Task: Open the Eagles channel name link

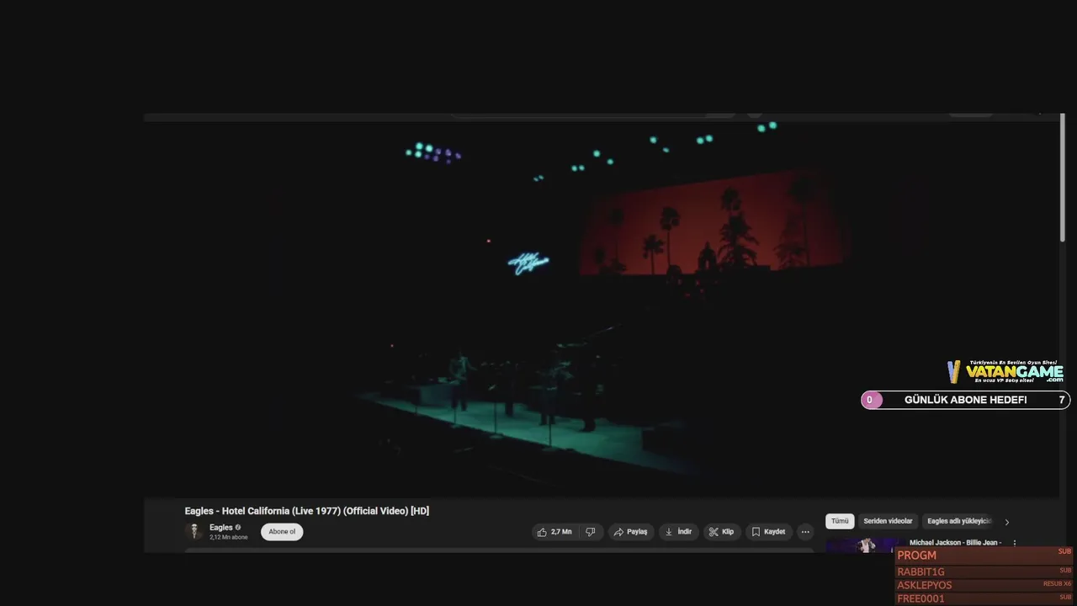Action: pyautogui.click(x=221, y=528)
